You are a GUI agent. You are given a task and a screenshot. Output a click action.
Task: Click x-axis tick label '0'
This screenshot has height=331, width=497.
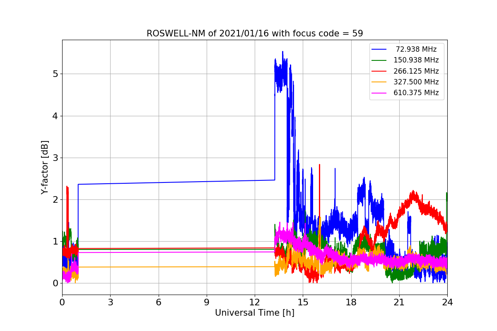point(62,302)
